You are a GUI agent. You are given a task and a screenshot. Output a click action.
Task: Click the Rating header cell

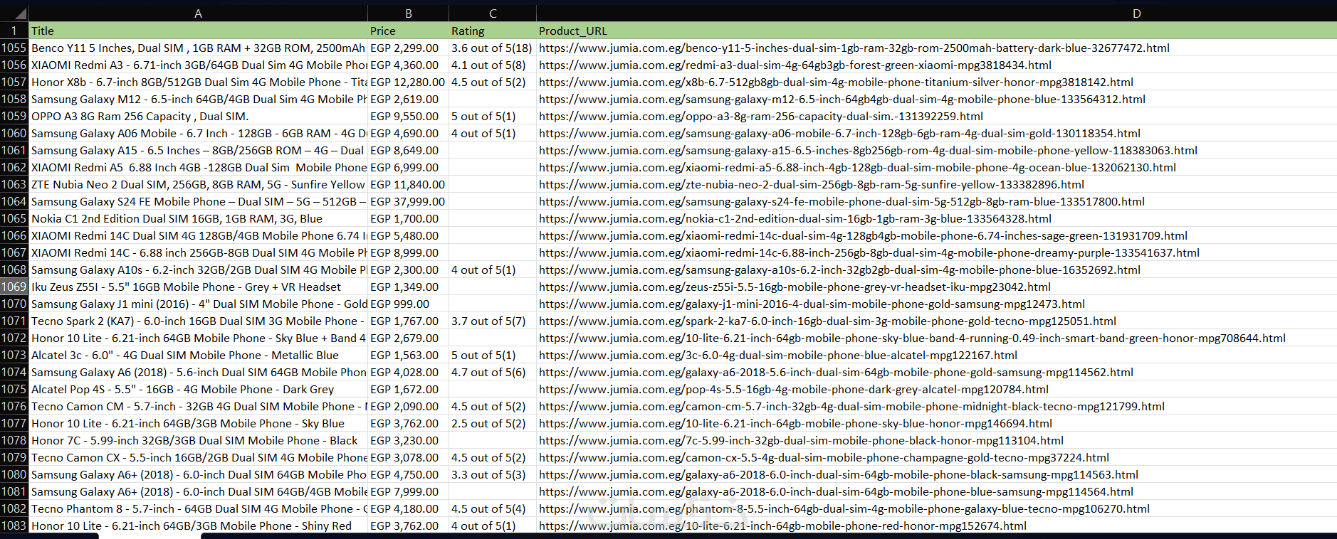[493, 31]
